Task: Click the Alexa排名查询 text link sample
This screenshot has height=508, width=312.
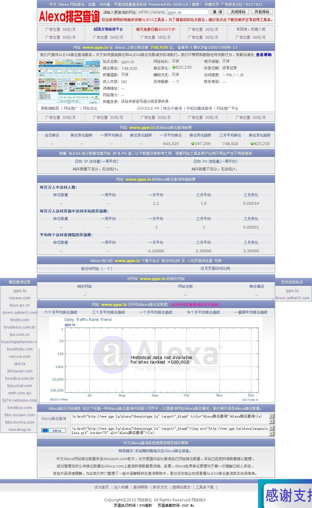Action: point(54,419)
